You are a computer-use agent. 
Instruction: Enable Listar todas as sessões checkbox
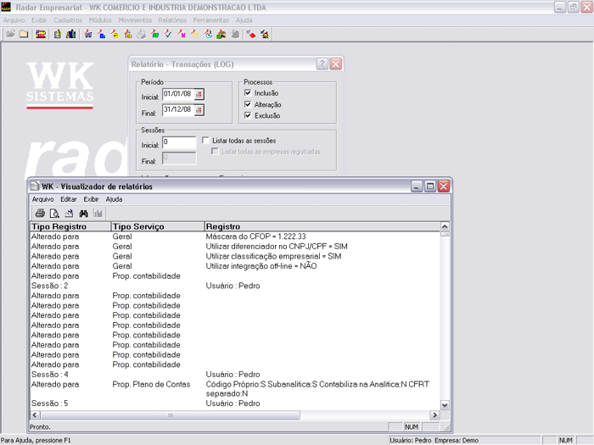(205, 140)
